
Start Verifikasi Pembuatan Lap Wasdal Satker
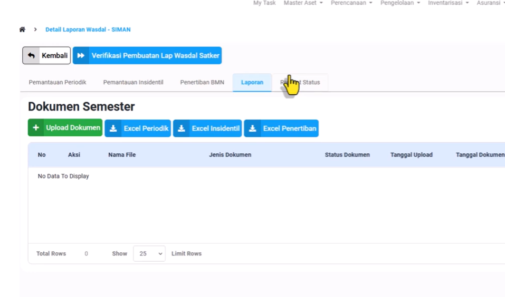point(147,55)
